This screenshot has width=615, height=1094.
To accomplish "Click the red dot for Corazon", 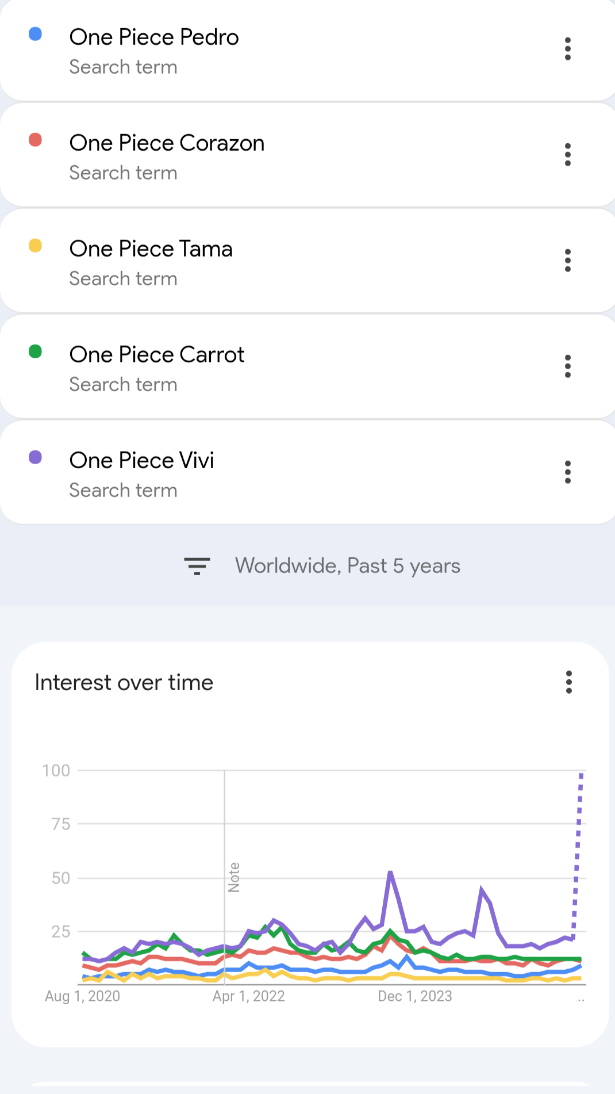I will (x=36, y=140).
